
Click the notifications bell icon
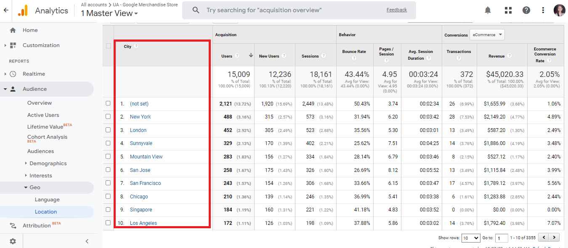point(488,10)
